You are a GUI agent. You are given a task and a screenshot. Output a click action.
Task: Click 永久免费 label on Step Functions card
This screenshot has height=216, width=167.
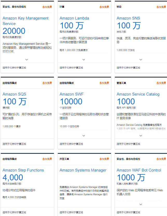47,159
